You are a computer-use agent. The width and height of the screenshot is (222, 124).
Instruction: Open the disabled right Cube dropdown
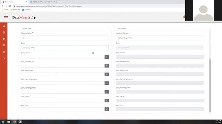click(160, 48)
